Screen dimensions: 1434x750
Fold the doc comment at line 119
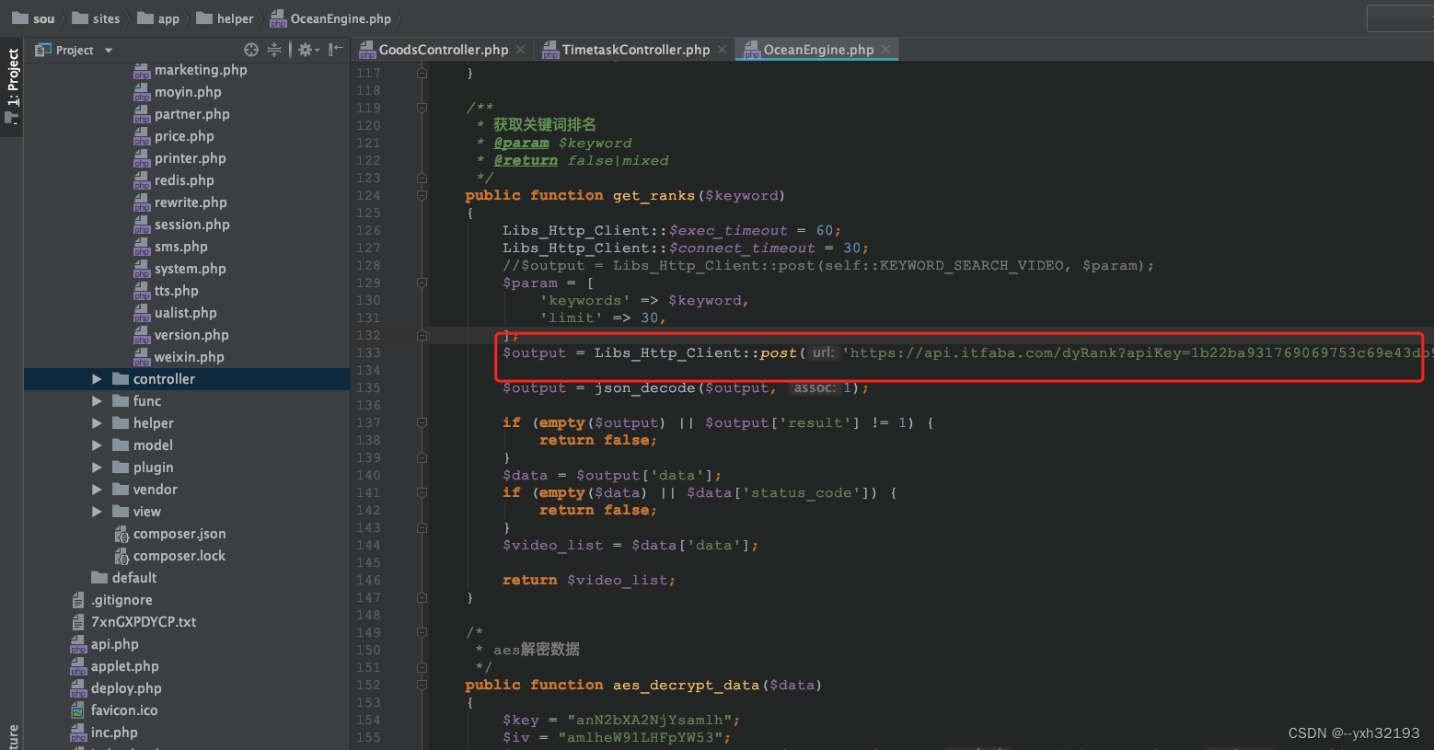[422, 108]
